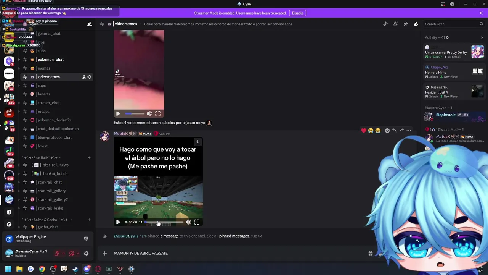Dismiss the Streamer Mode banner
Viewport: 488px width, 275px height.
481,13
